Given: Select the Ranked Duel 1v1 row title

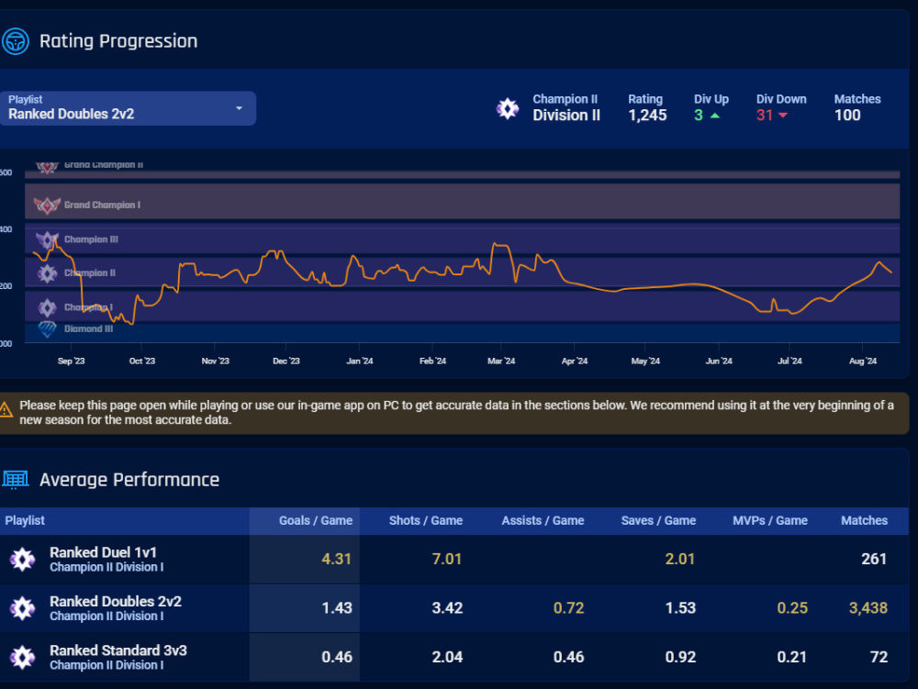Looking at the screenshot, I should [103, 552].
